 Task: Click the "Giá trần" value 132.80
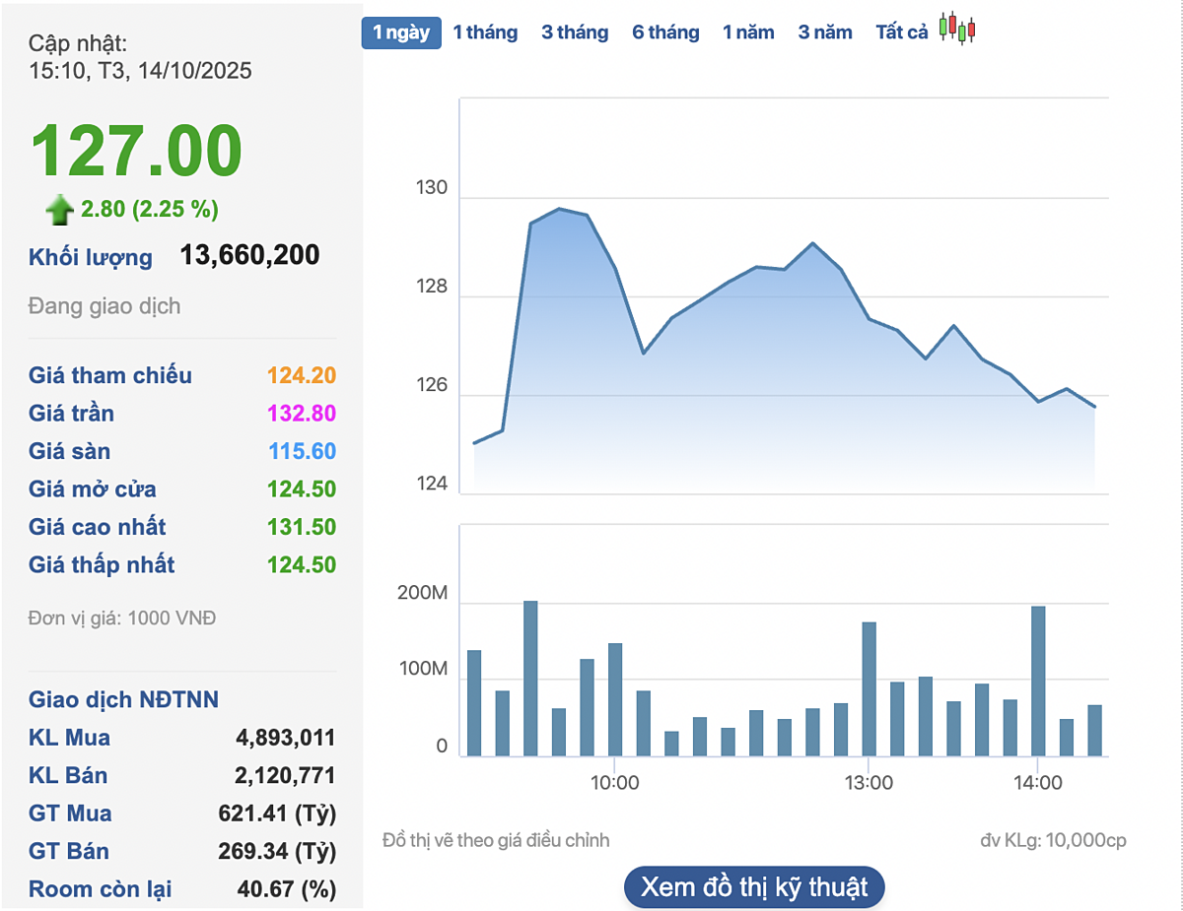(x=302, y=414)
